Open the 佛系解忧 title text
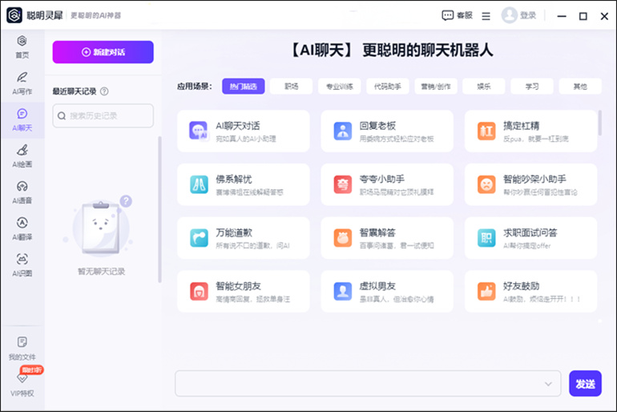The height and width of the screenshot is (412, 617). 234,180
